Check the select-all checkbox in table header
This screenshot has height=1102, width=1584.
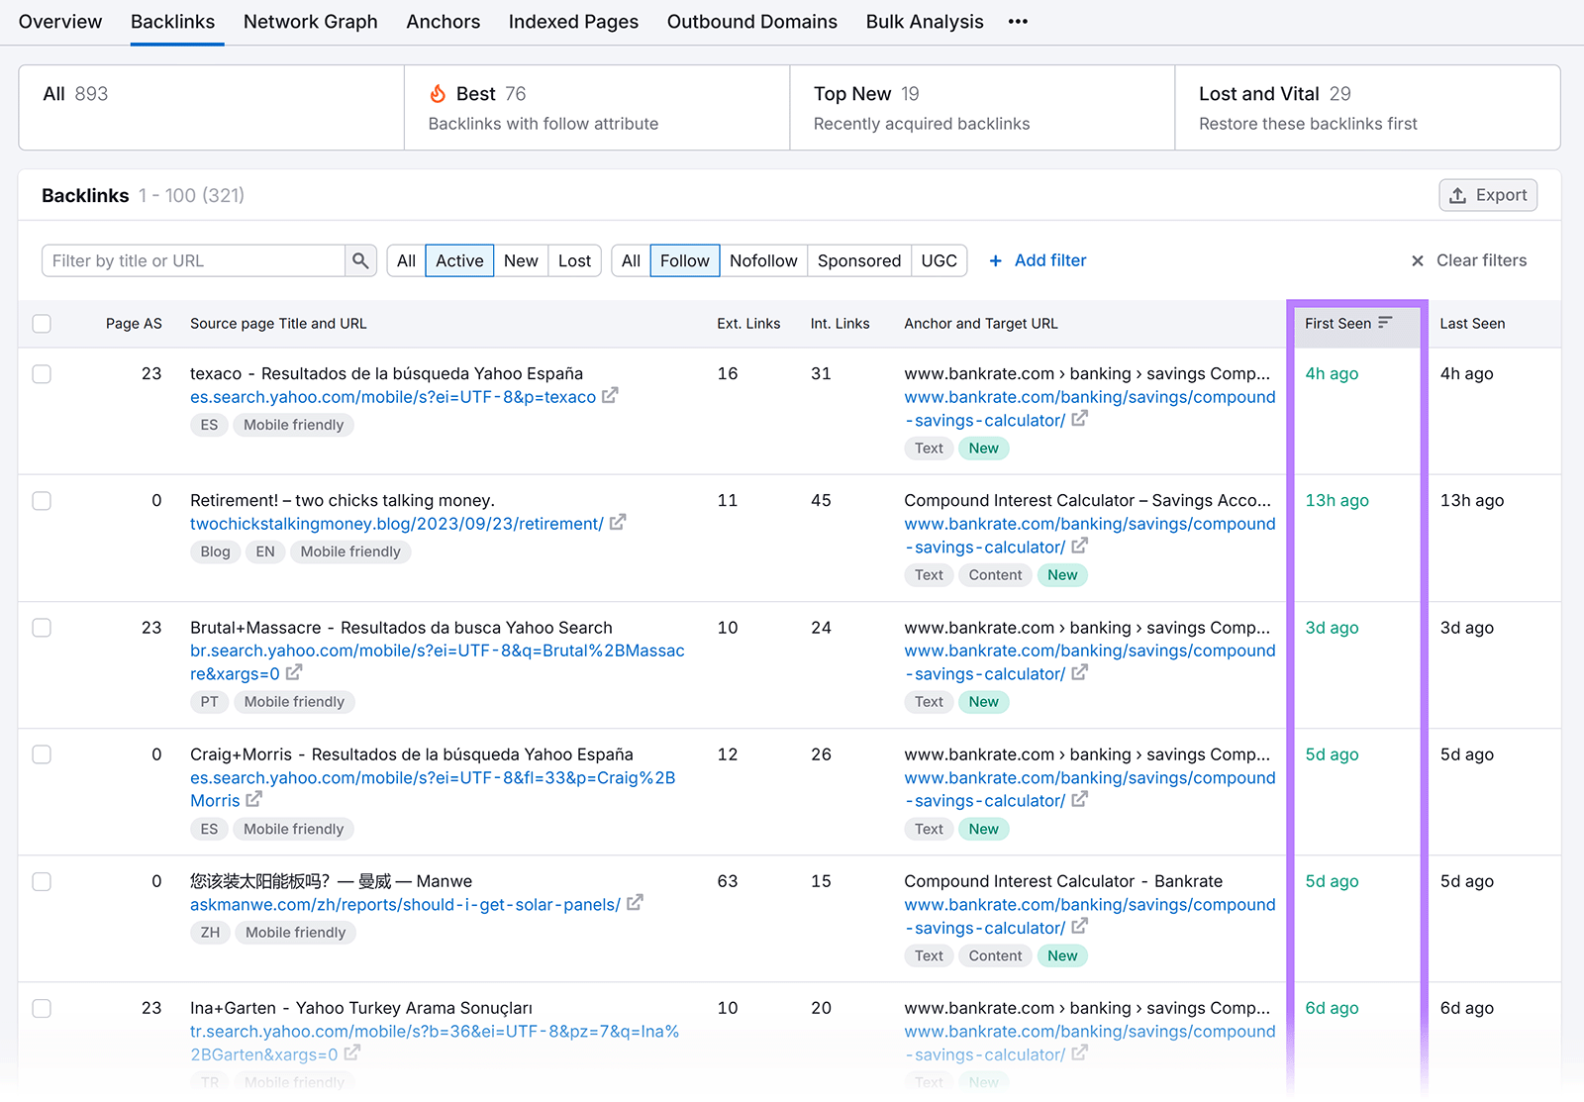pyautogui.click(x=41, y=324)
